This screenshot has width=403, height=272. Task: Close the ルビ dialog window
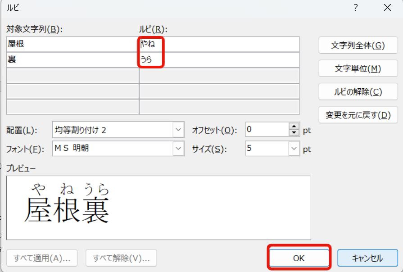[387, 8]
